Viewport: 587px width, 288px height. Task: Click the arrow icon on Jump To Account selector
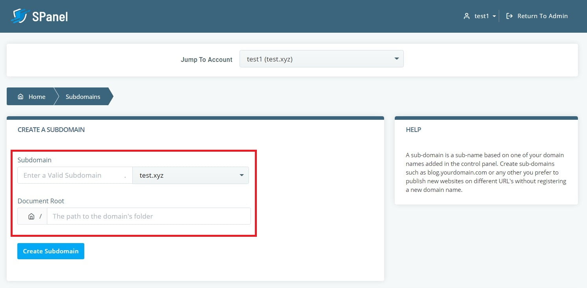point(396,58)
